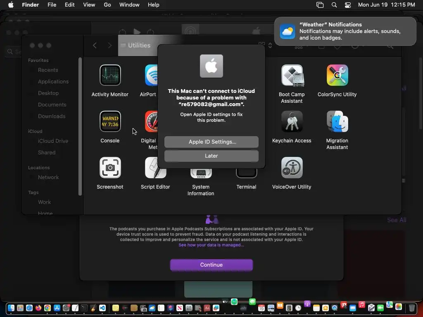This screenshot has width=423, height=317.
Task: Dismiss the iCloud dialog with Later
Action: pyautogui.click(x=211, y=156)
